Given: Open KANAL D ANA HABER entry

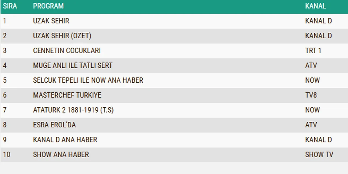Looking at the screenshot, I should pos(65,140).
